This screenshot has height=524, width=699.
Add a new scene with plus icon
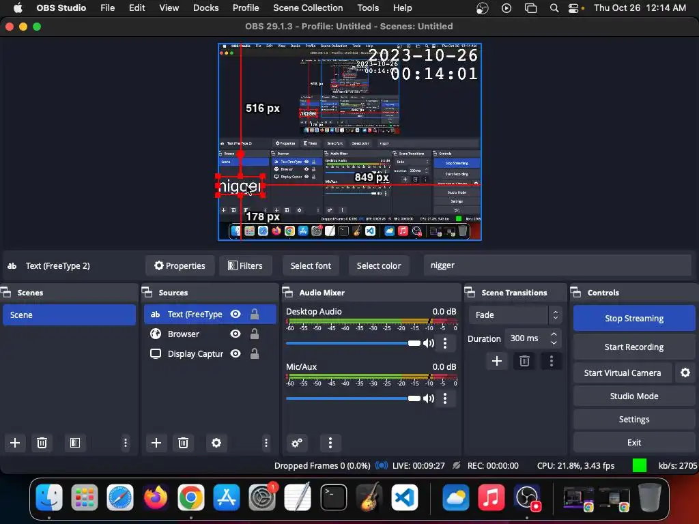[15, 442]
